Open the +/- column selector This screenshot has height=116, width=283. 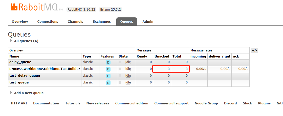(x=254, y=50)
